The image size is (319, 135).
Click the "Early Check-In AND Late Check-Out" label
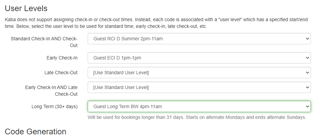[x=51, y=91]
